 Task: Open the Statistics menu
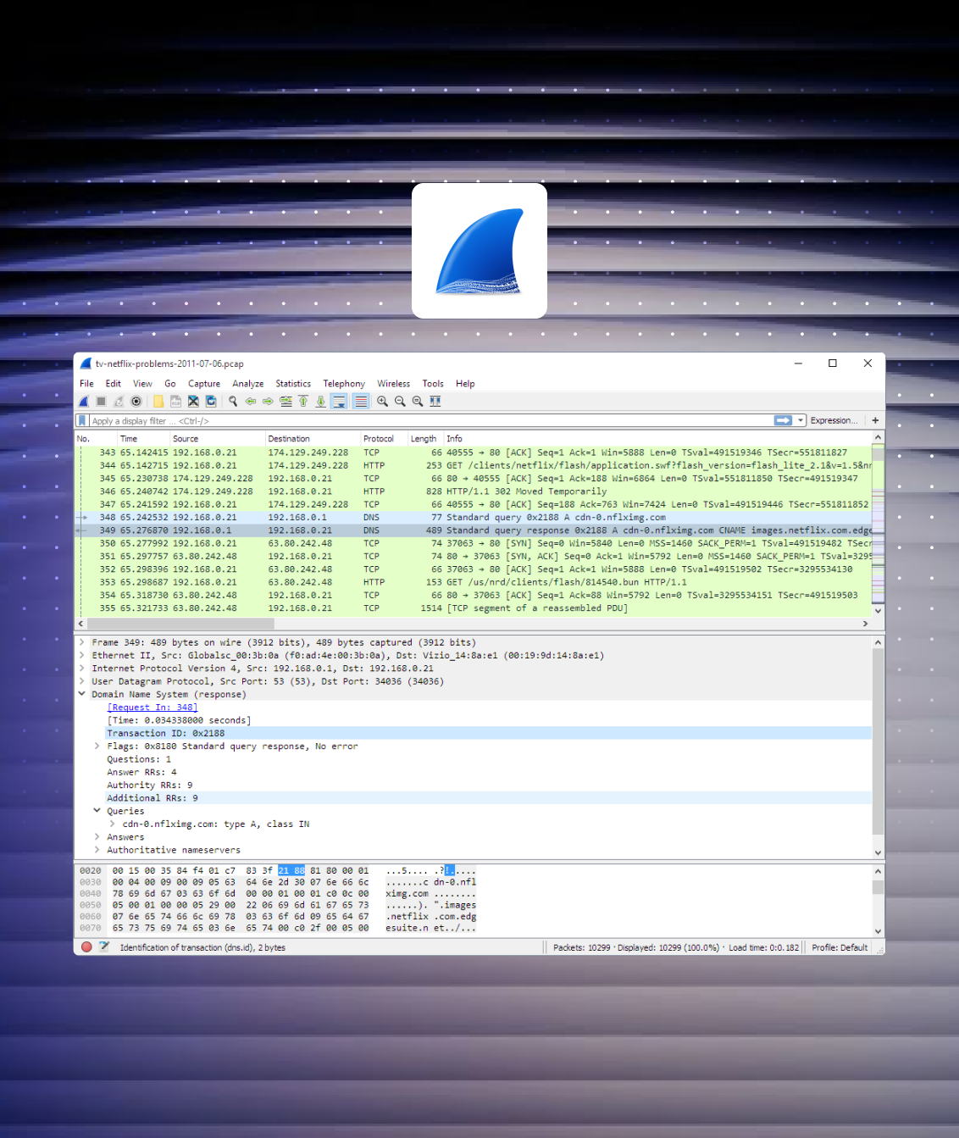[293, 384]
